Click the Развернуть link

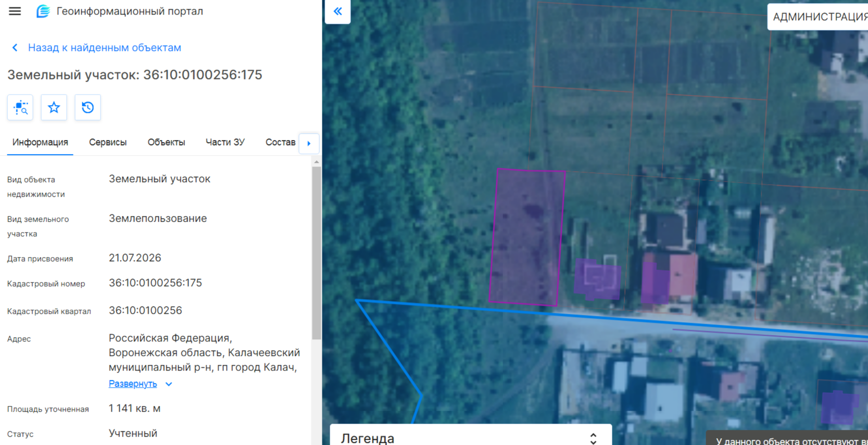(x=133, y=384)
